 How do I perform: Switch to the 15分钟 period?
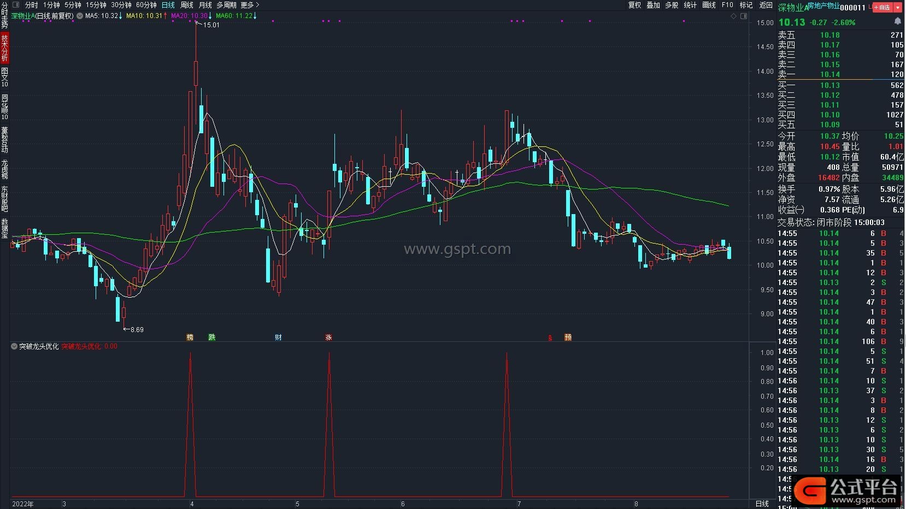[96, 5]
